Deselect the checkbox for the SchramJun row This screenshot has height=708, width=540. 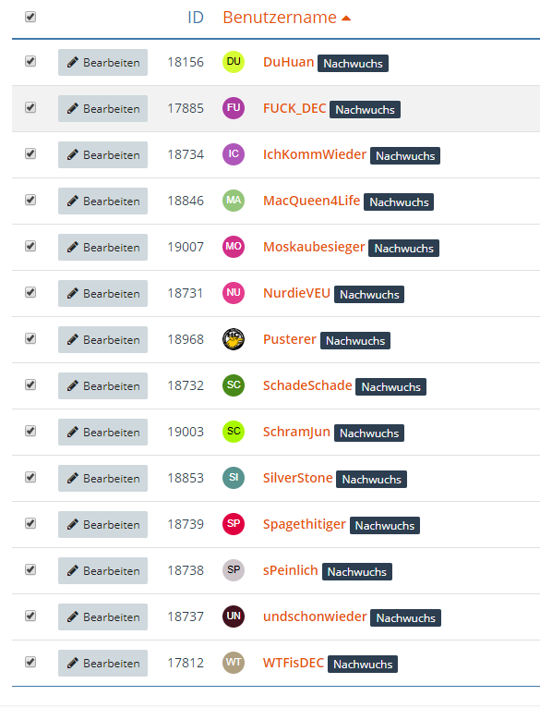click(30, 431)
